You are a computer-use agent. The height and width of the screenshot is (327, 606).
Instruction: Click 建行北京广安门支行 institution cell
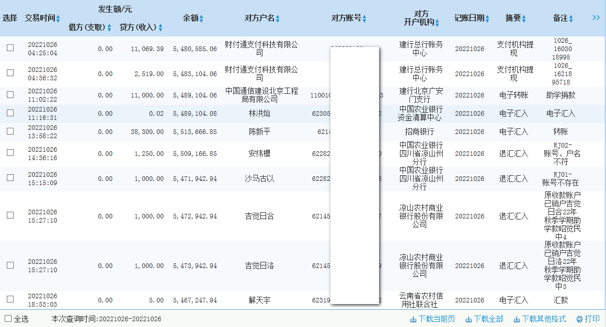[421, 95]
